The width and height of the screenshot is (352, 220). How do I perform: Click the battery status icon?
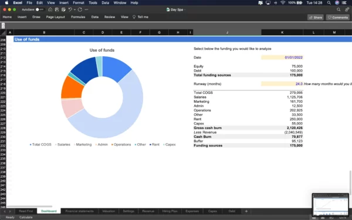coord(299,3)
